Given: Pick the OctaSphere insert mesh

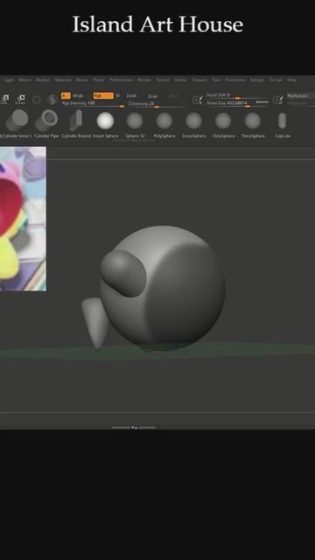Looking at the screenshot, I should (223, 124).
